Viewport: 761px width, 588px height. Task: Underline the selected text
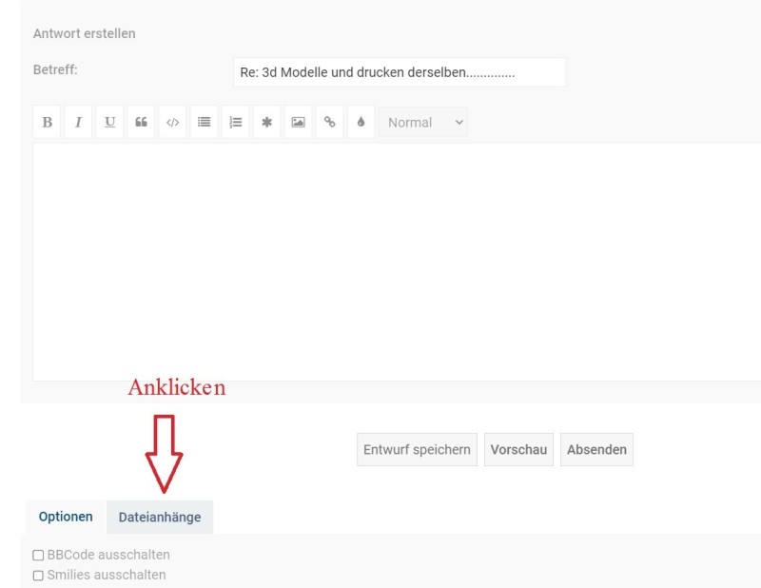click(109, 122)
